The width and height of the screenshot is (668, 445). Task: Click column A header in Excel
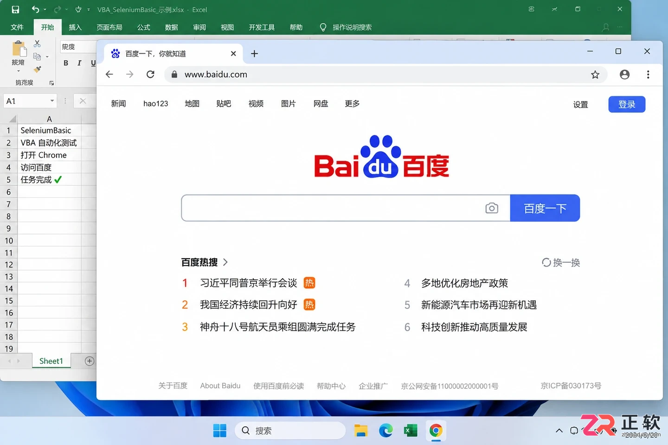pos(49,119)
